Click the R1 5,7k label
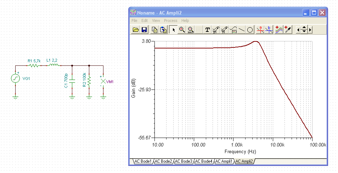The height and width of the screenshot is (173, 338). tap(34, 61)
